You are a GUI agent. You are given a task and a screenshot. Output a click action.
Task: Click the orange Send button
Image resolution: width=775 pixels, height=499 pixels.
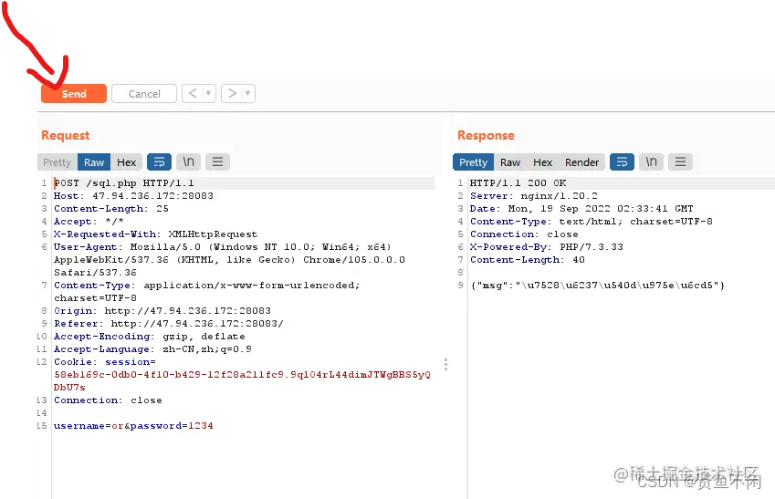[x=74, y=93]
